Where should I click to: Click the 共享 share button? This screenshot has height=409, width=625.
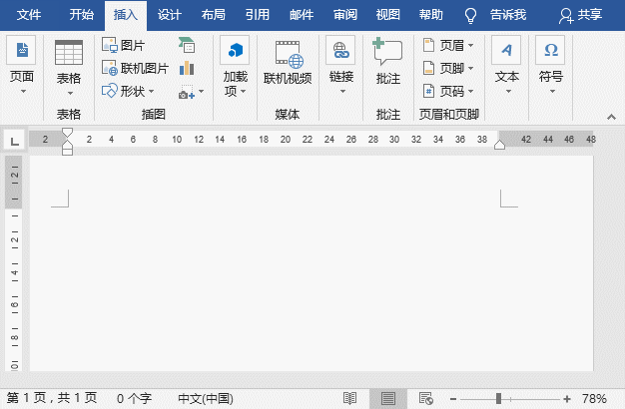[586, 15]
